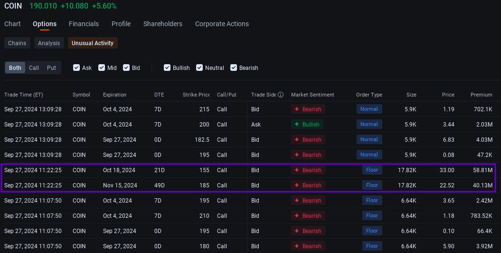Image resolution: width=501 pixels, height=253 pixels.
Task: Click the Oct 18, 2024 expiration
Action: pos(119,170)
